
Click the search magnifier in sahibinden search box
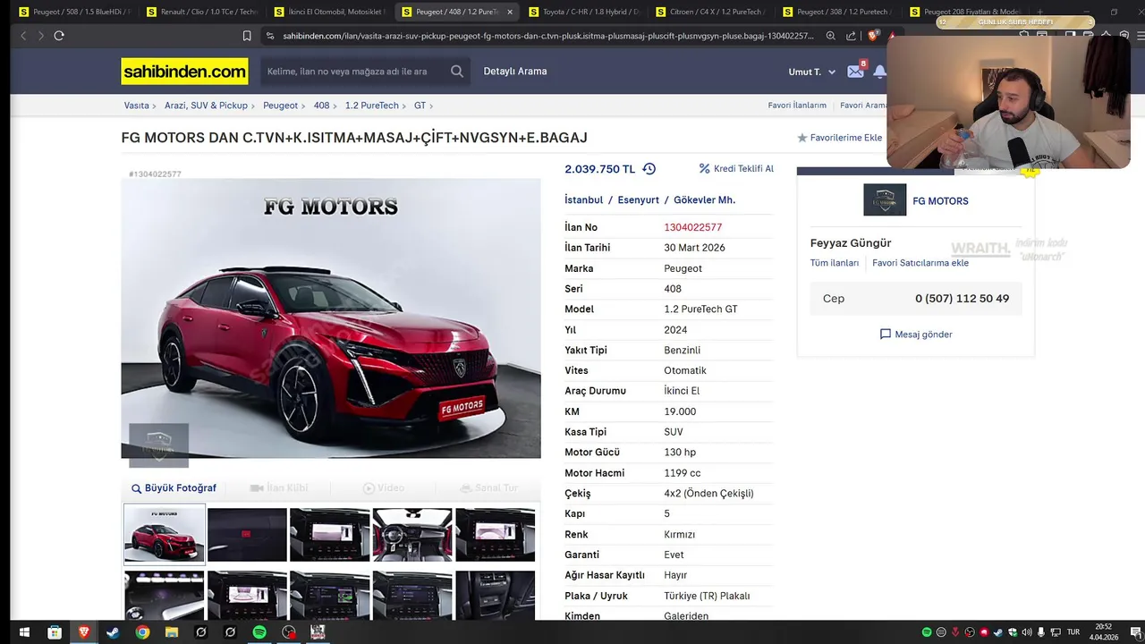[x=457, y=72]
